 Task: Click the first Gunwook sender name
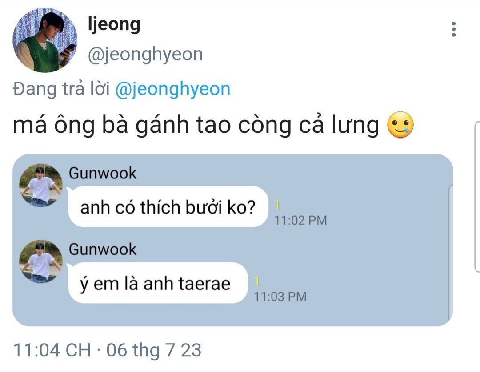tap(103, 173)
